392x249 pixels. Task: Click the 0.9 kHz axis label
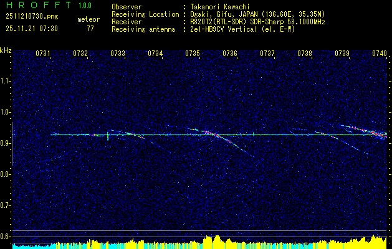click(x=5, y=143)
